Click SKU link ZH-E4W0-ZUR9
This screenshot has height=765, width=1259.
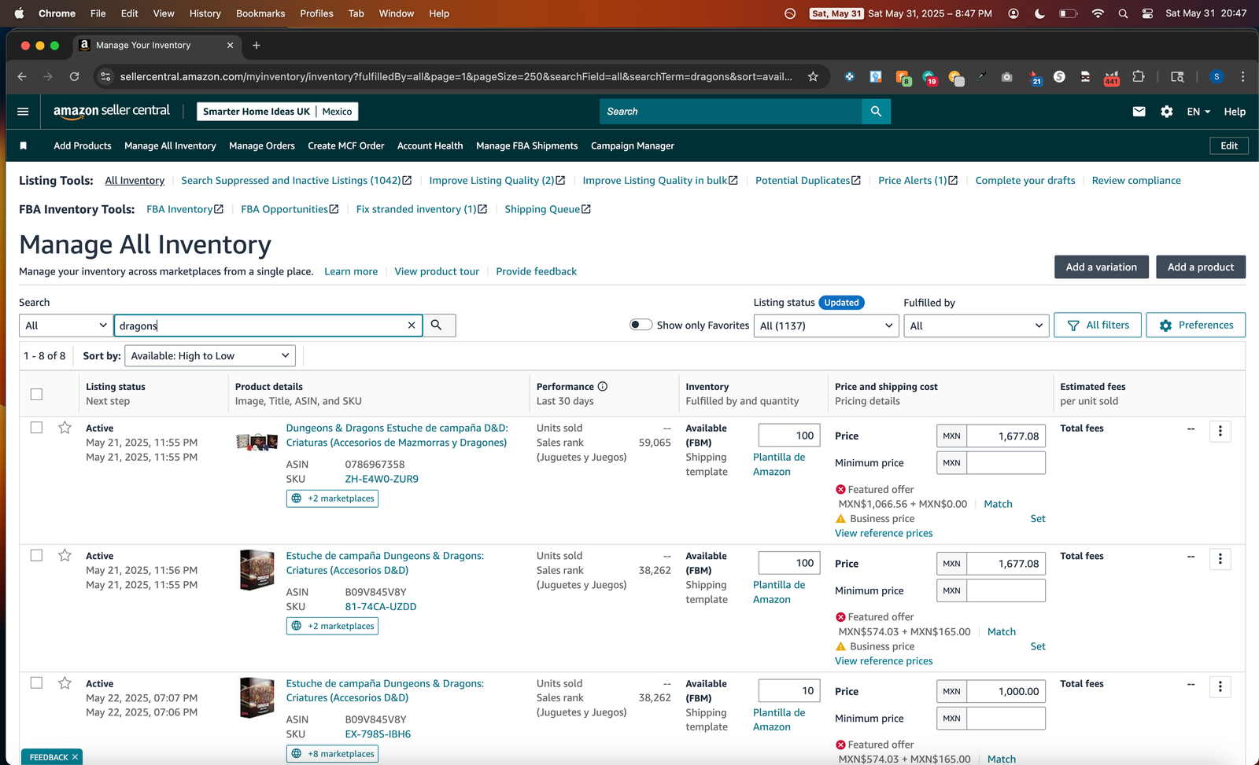382,479
